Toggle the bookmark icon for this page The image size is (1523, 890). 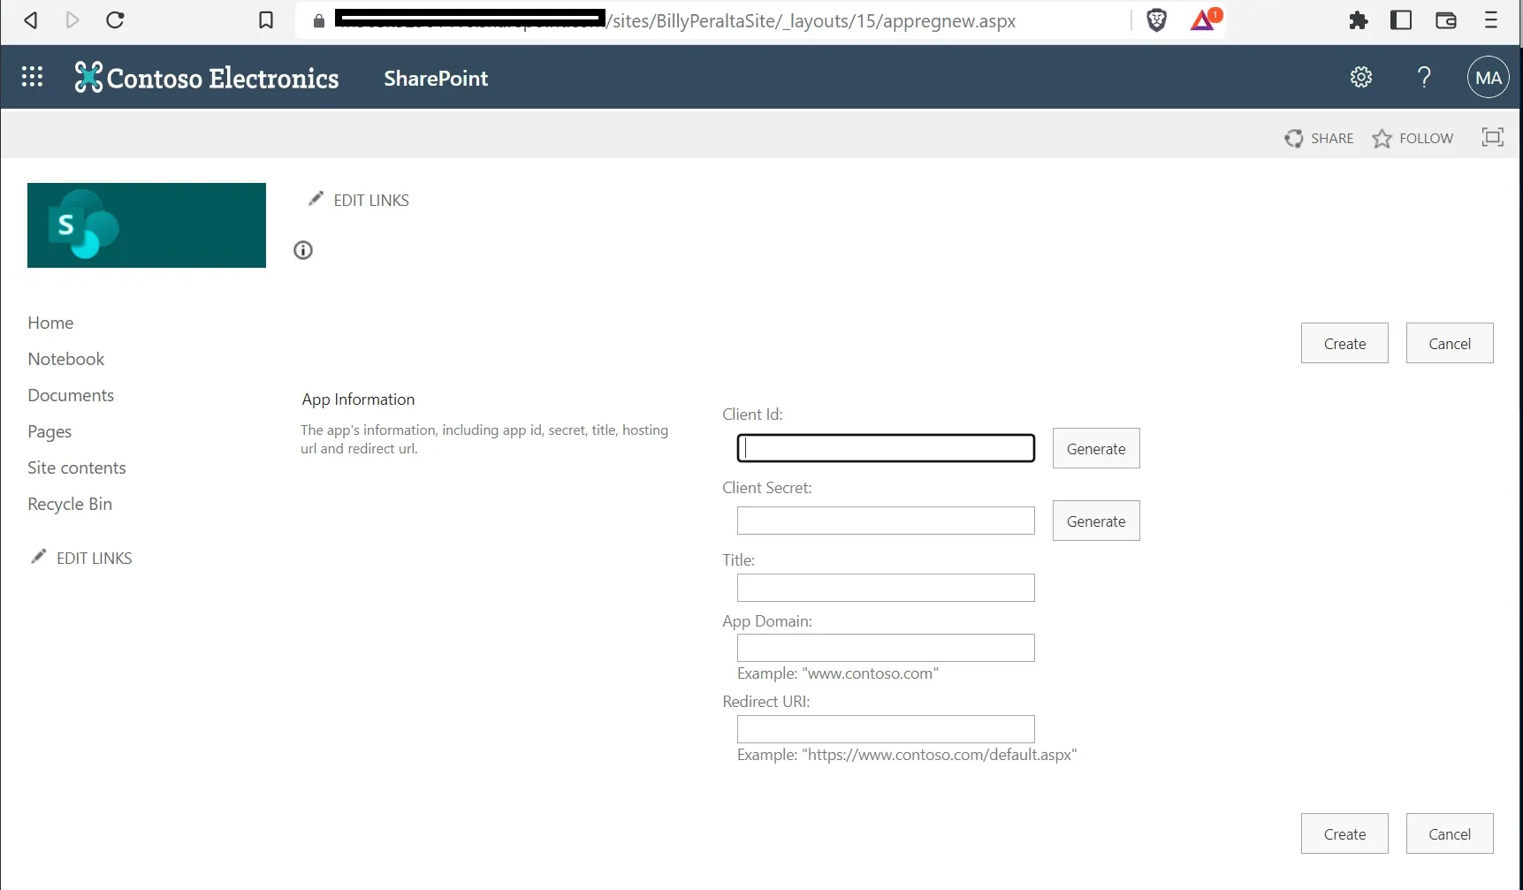[x=266, y=19]
